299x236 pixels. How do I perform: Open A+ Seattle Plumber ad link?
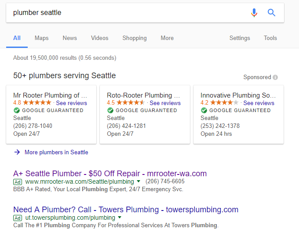[110, 174]
